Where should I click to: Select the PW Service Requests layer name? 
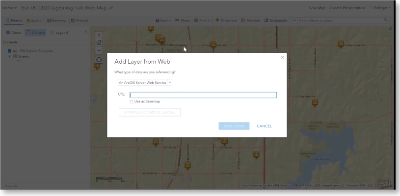(33, 51)
